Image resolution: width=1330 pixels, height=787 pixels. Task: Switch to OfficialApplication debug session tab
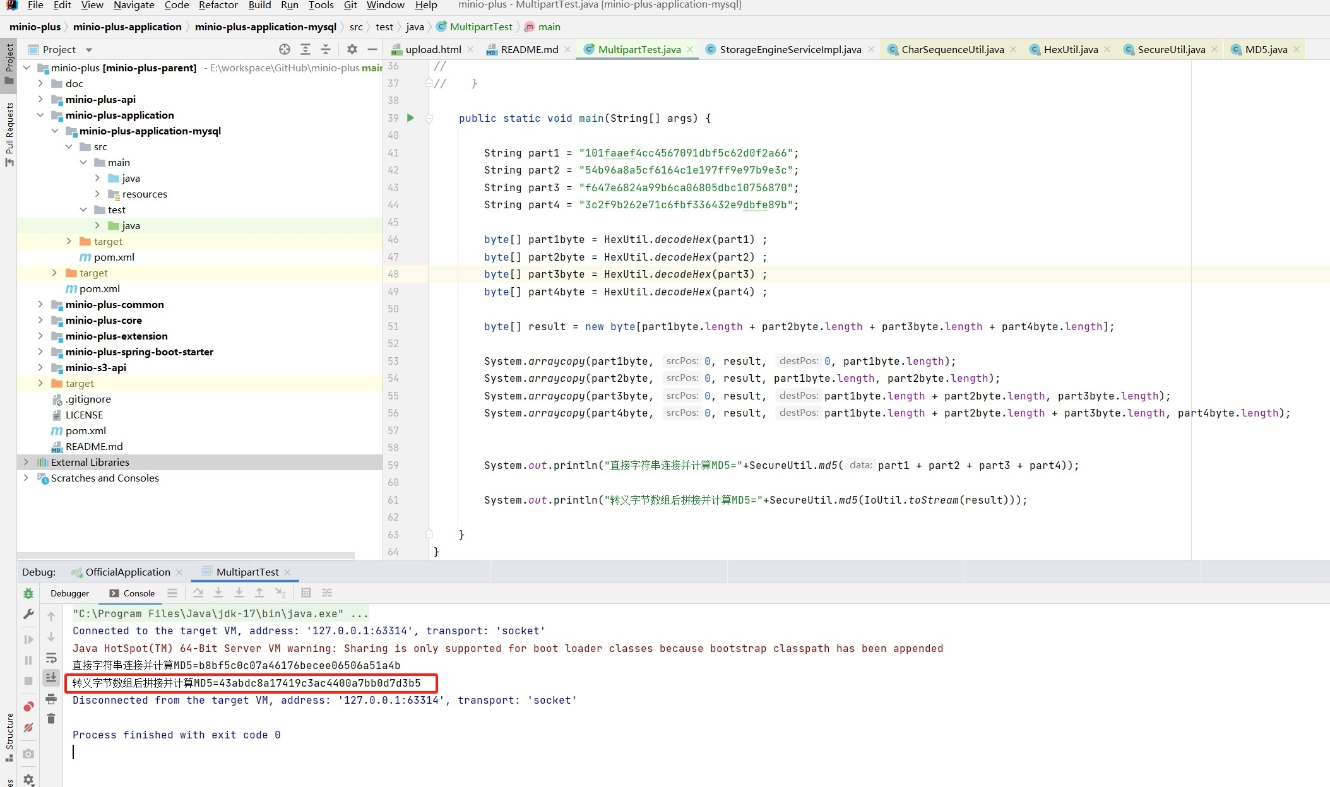(x=128, y=572)
